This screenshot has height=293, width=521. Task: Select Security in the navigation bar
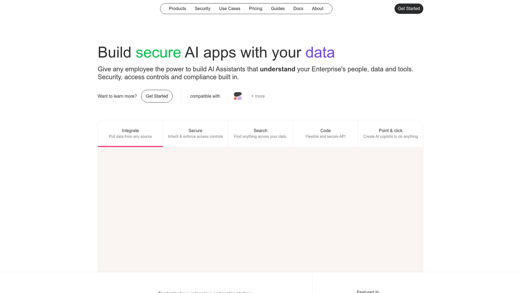click(x=203, y=8)
